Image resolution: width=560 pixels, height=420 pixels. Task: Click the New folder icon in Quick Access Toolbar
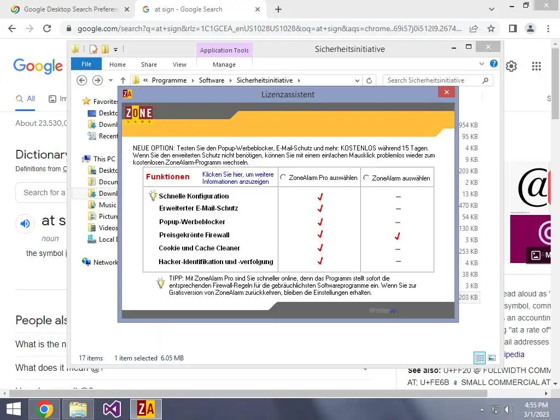[x=106, y=49]
